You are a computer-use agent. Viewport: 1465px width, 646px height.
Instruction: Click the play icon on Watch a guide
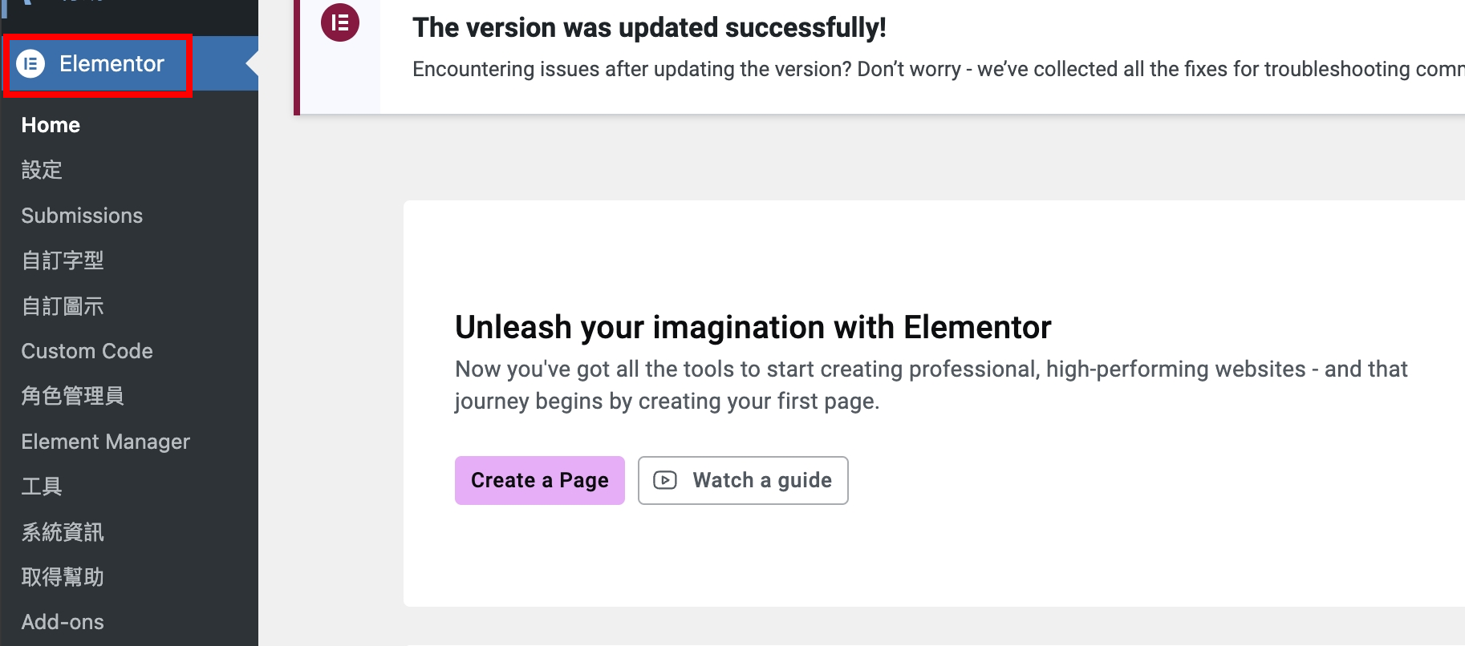click(x=665, y=480)
